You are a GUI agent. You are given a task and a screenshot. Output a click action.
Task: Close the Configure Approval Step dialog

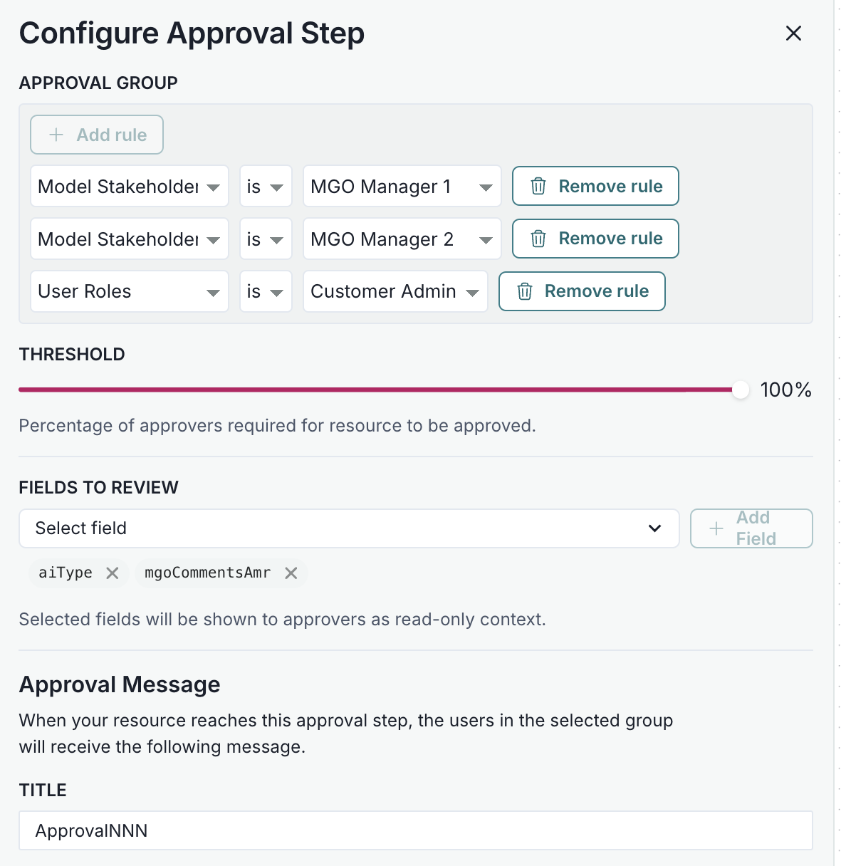(793, 33)
